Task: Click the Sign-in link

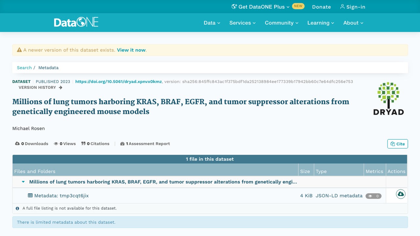Action: (353, 7)
